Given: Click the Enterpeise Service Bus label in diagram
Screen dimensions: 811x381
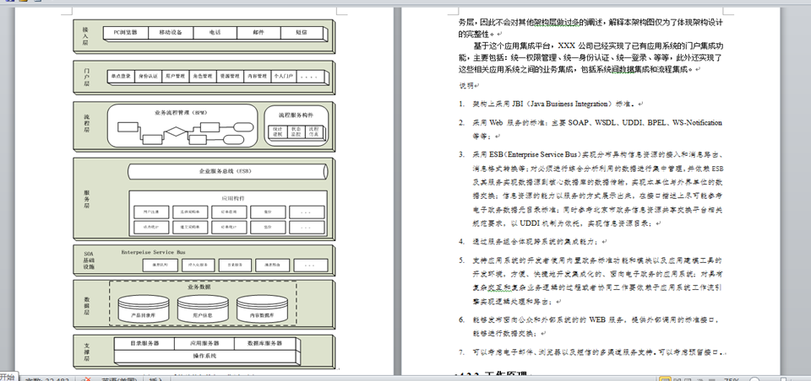Looking at the screenshot, I should (x=154, y=252).
